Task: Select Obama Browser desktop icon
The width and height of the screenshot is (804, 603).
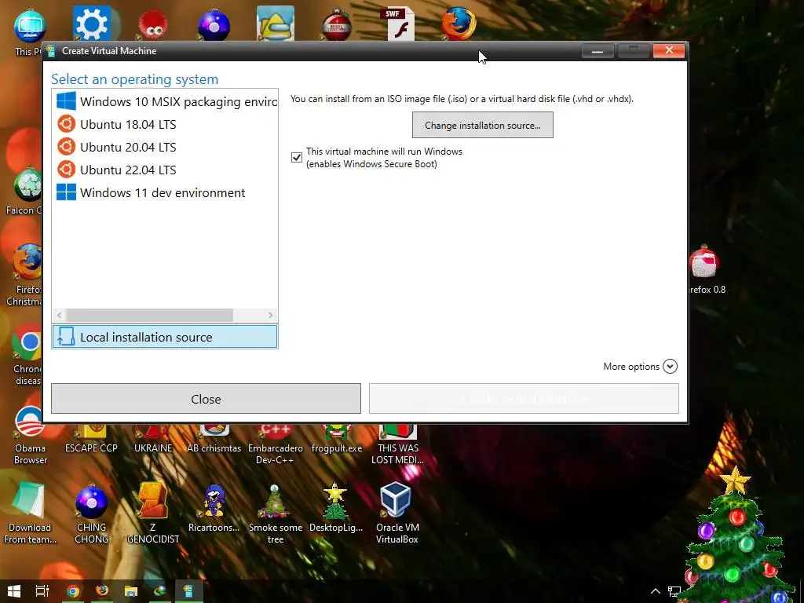Action: [30, 435]
